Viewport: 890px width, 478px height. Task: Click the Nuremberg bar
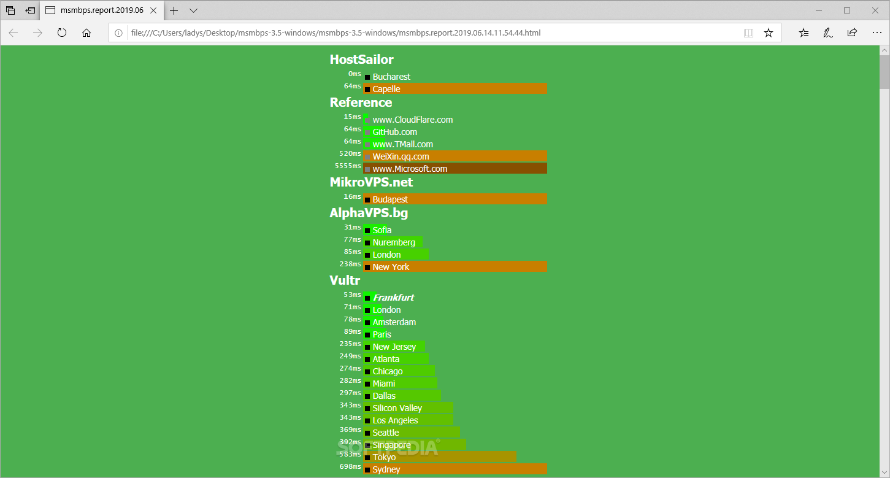[x=393, y=242]
